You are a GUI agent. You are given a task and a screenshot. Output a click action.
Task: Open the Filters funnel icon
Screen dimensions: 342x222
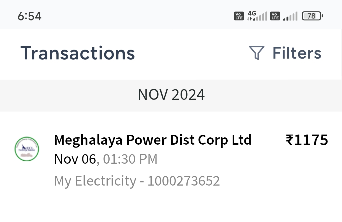[x=256, y=53]
